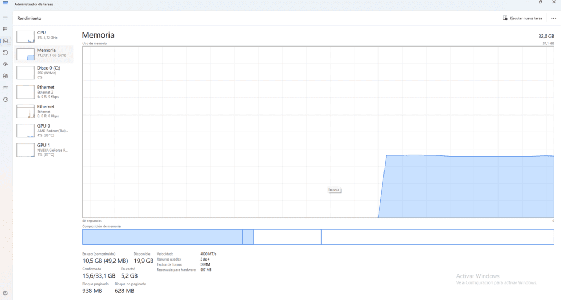Open the Services page icon
The height and width of the screenshot is (300, 561).
[5, 100]
